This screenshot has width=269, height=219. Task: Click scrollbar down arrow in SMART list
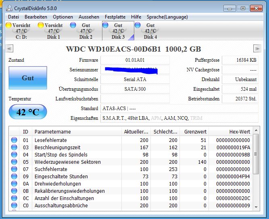[x=256, y=207]
